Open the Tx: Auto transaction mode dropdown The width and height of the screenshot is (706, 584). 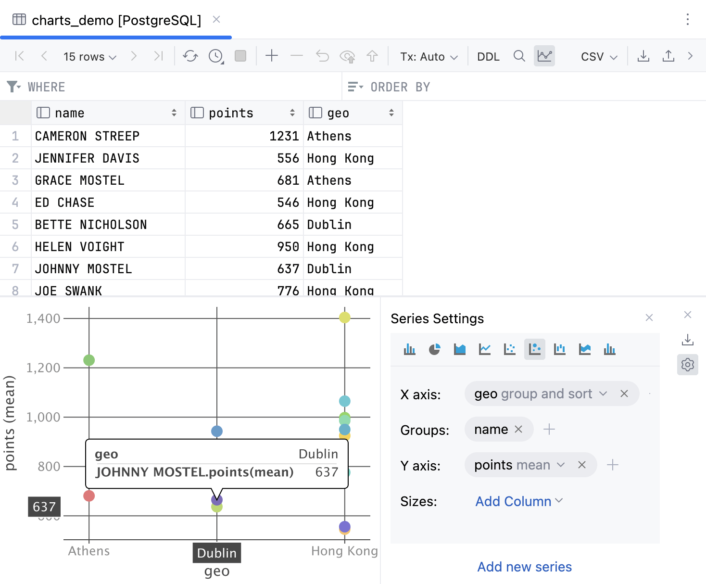[x=427, y=56]
